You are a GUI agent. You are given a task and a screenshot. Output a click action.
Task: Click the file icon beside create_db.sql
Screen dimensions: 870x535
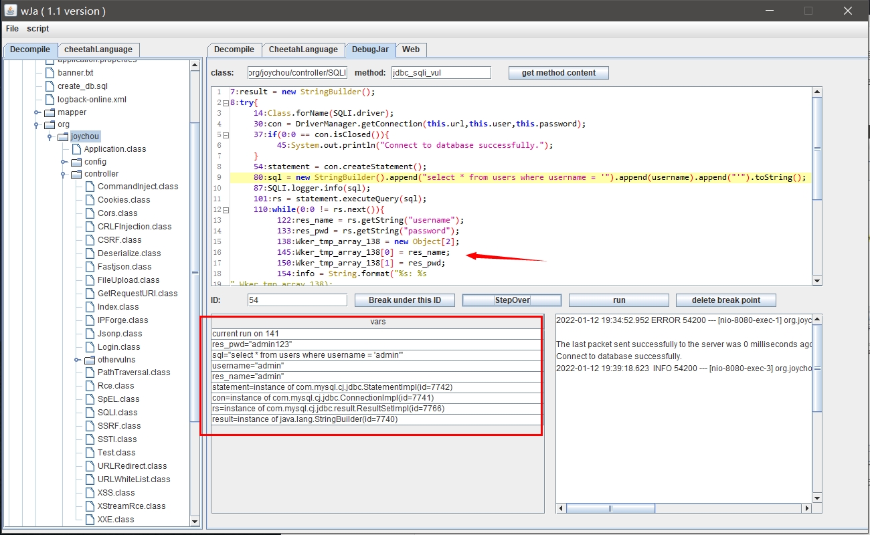tap(50, 86)
